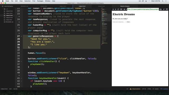The height and width of the screenshot is (95, 169).
Task: Select index2.html in the tree view
Action: coord(9,15)
